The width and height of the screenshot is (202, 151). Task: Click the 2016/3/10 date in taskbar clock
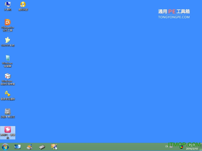(191, 149)
